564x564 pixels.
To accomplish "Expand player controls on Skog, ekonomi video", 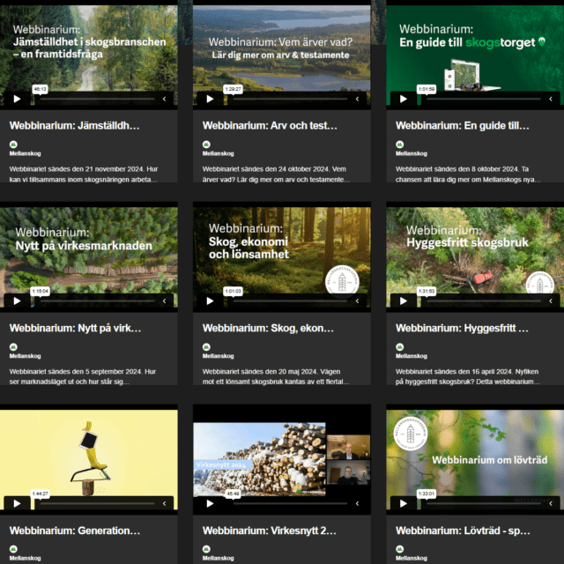I will click(358, 301).
